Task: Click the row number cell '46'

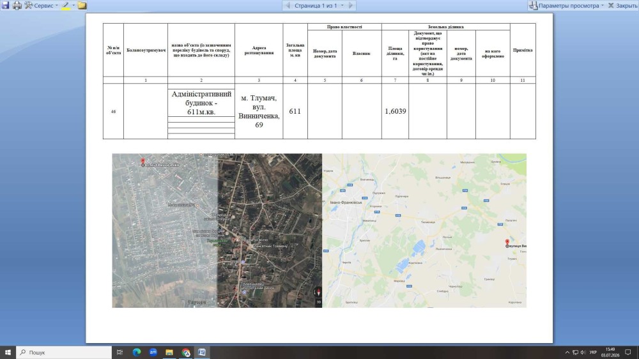Action: coord(113,111)
